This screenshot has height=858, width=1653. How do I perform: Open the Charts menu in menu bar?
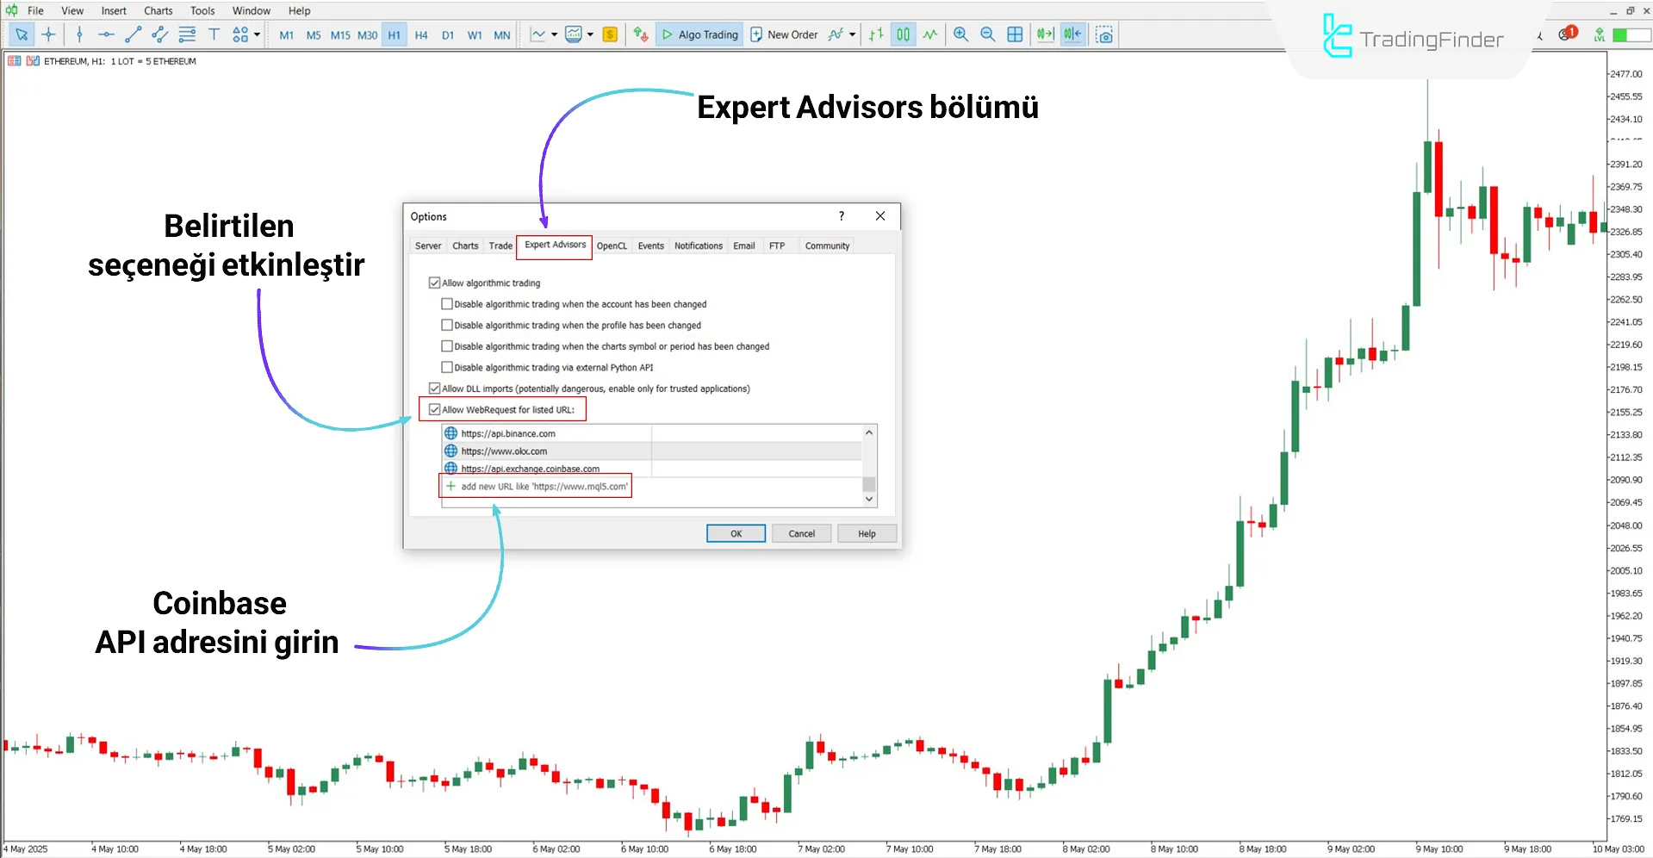click(x=158, y=10)
